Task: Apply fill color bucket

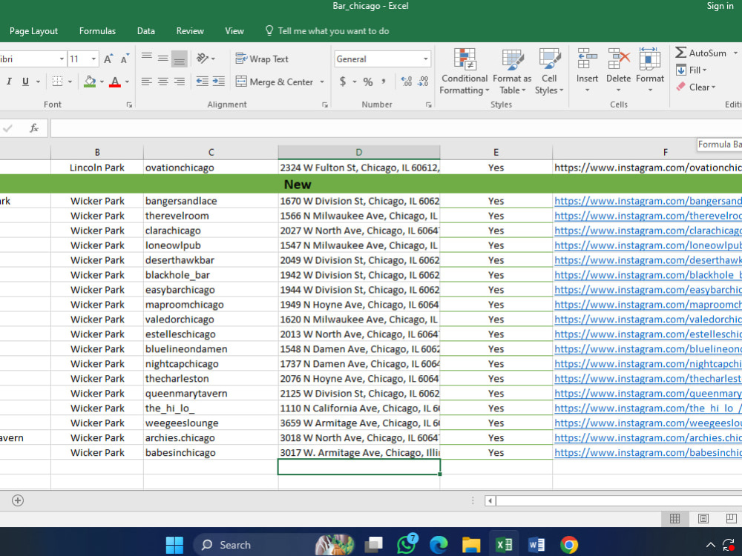Action: (90, 82)
